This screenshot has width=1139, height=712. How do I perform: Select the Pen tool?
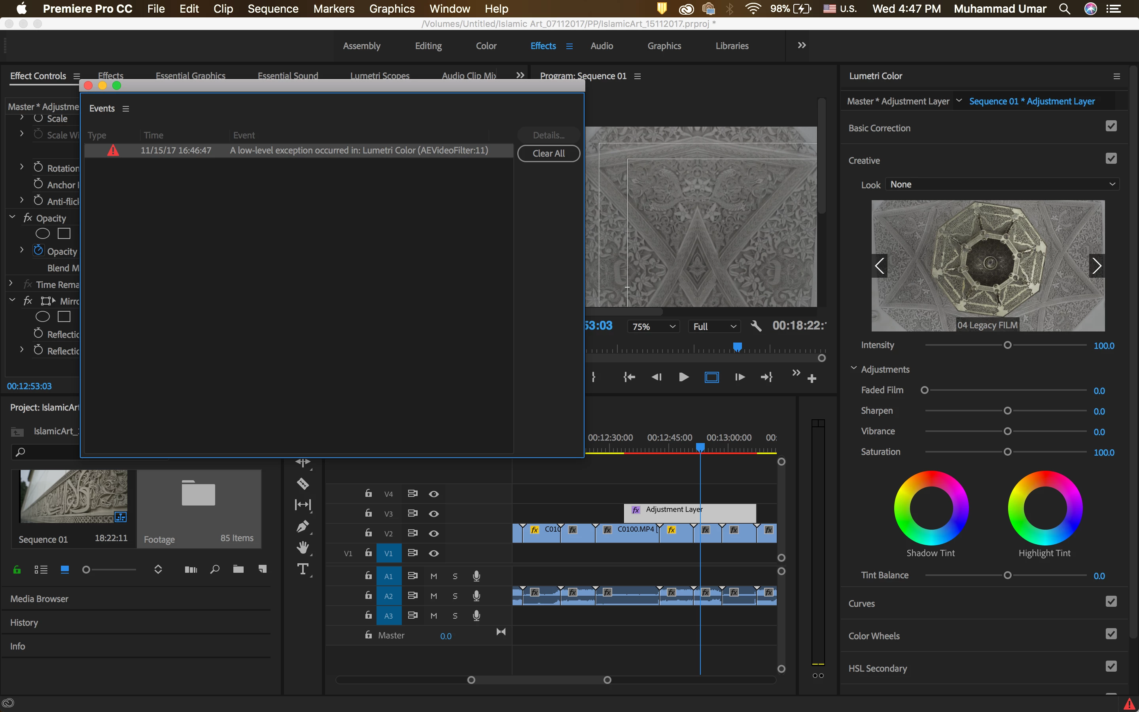[303, 526]
